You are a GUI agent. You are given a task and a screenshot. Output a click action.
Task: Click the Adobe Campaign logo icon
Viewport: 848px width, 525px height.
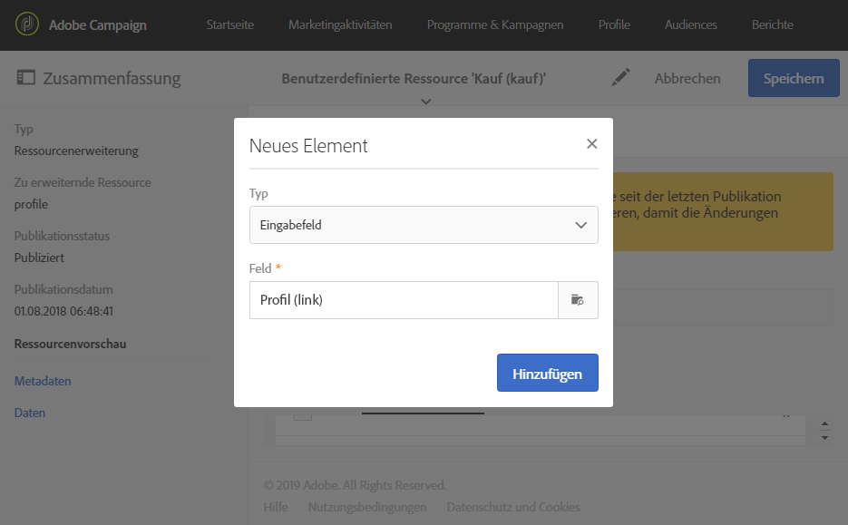coord(27,24)
